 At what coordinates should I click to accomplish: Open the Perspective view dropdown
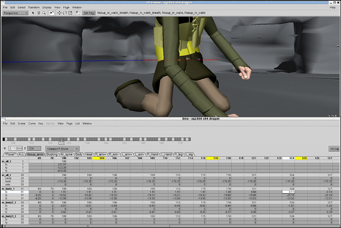15,13
